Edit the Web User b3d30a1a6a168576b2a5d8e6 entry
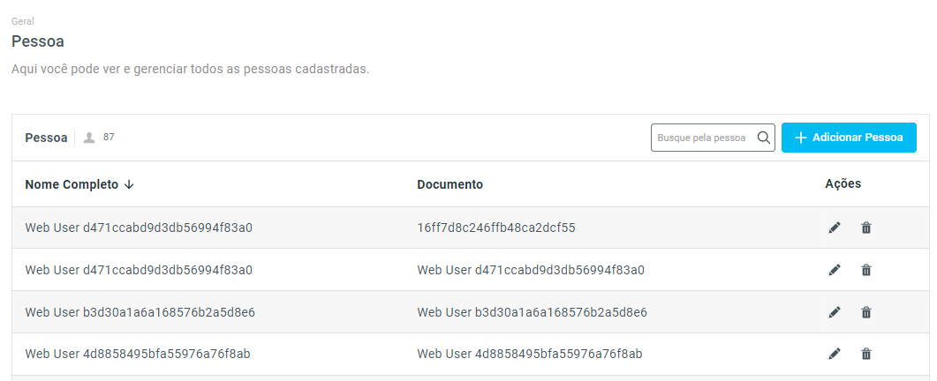 click(x=835, y=312)
